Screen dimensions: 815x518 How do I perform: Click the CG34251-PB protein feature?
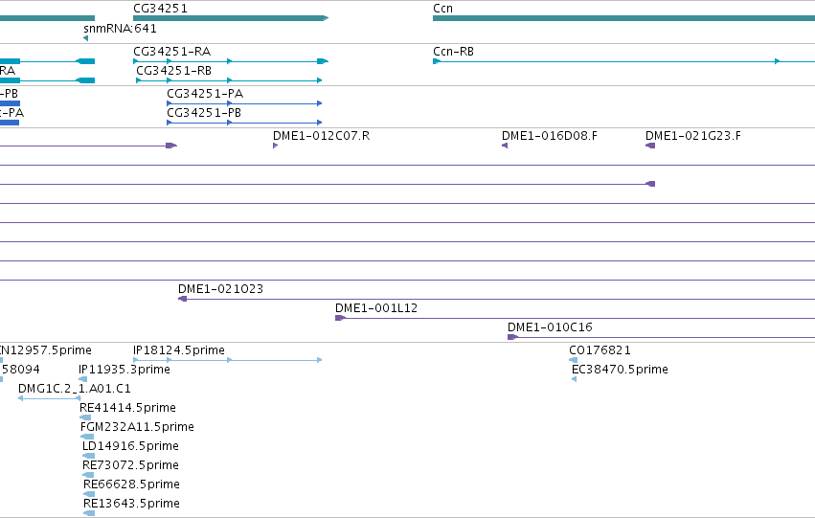coord(244,123)
